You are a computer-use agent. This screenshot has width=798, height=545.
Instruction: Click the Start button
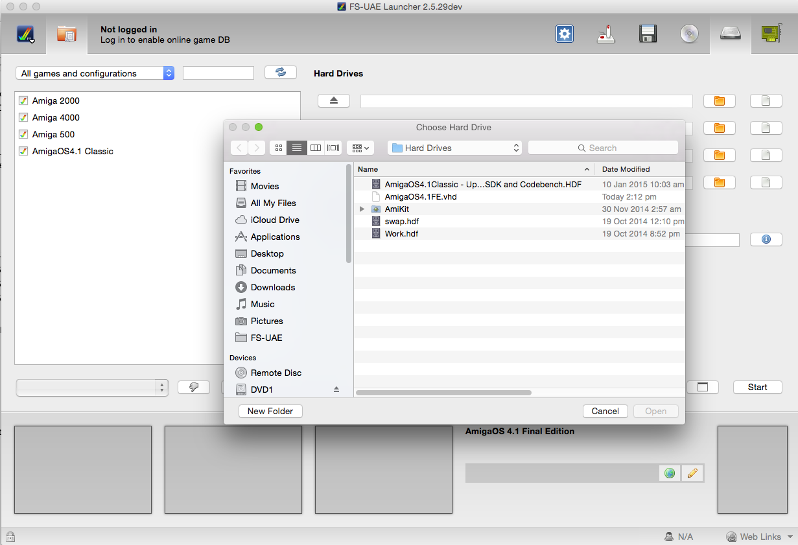[x=757, y=388]
